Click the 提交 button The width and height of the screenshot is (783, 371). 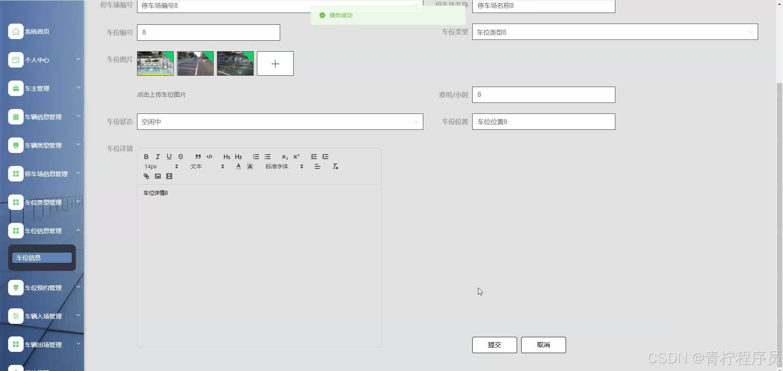click(x=494, y=345)
